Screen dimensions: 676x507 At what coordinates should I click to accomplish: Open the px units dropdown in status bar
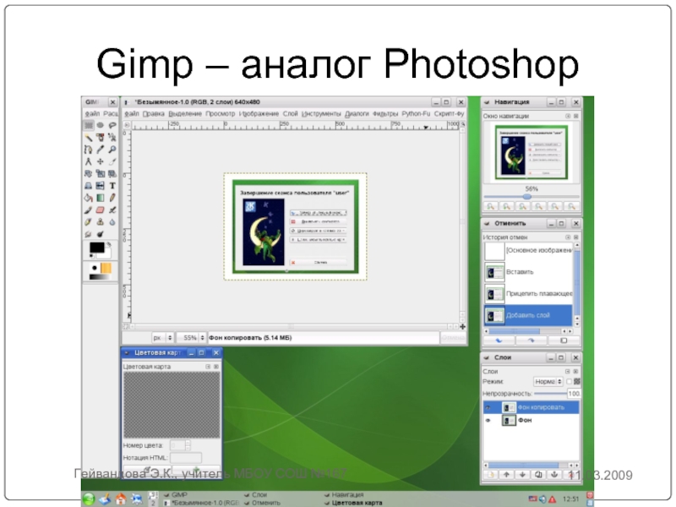tap(162, 337)
